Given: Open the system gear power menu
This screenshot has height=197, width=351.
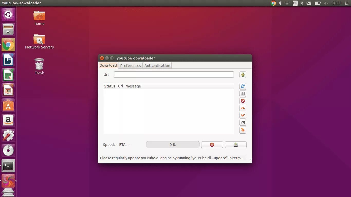Looking at the screenshot, I should pyautogui.click(x=346, y=3).
